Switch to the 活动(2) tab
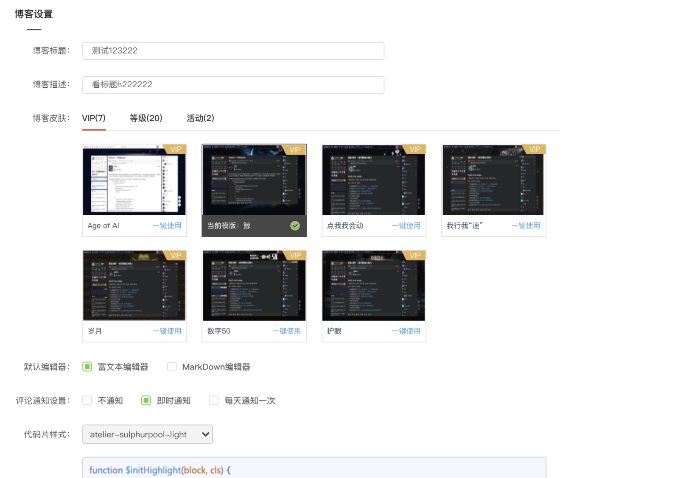 (200, 118)
